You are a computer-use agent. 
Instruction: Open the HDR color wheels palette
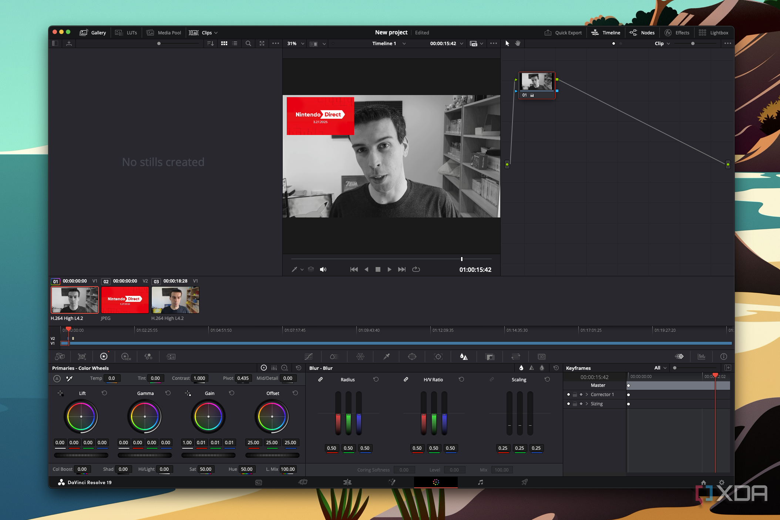(126, 357)
